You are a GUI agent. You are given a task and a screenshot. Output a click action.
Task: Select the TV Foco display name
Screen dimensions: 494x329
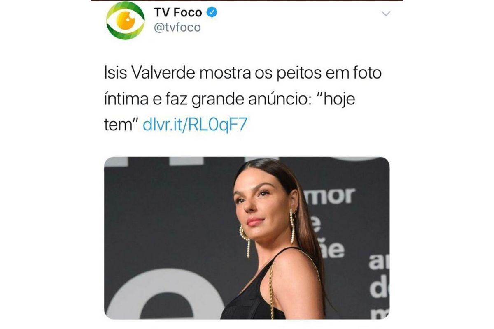pos(178,13)
